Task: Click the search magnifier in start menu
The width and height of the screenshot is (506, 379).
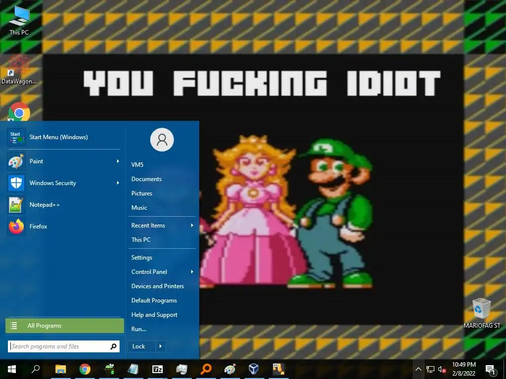Action: pyautogui.click(x=113, y=346)
